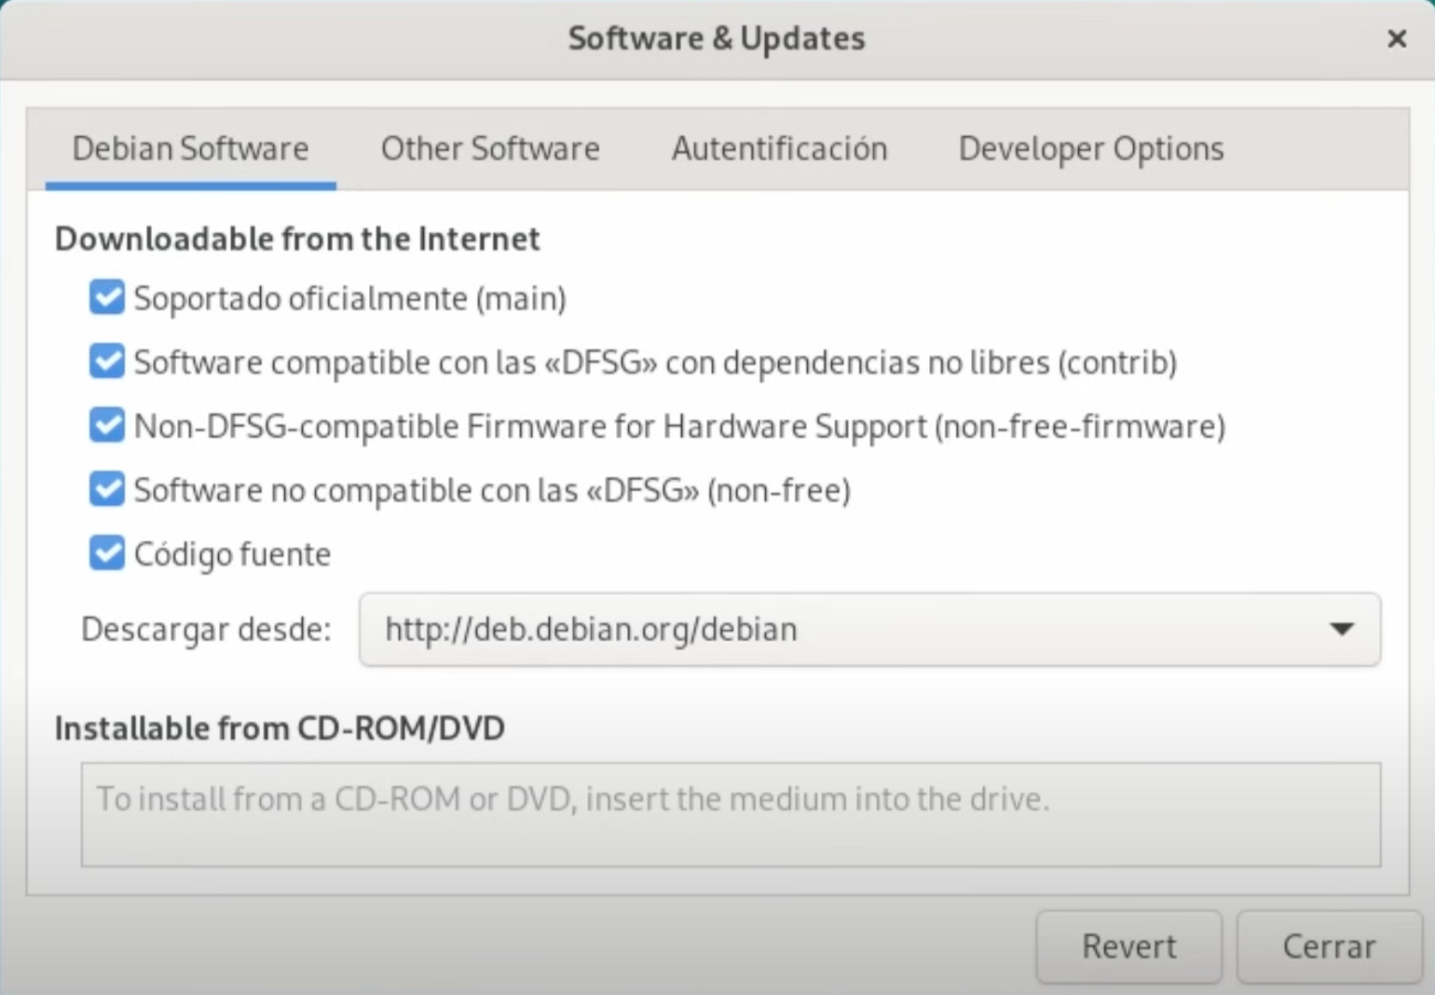Click inside the CD-ROM/DVD source list
The height and width of the screenshot is (995, 1435).
[731, 815]
